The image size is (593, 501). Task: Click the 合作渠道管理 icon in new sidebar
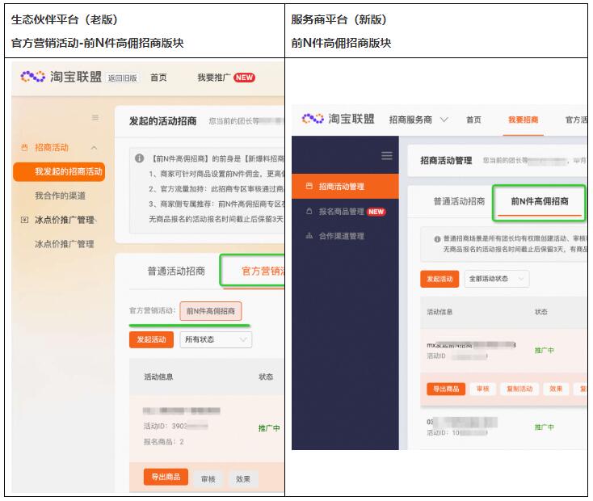309,236
